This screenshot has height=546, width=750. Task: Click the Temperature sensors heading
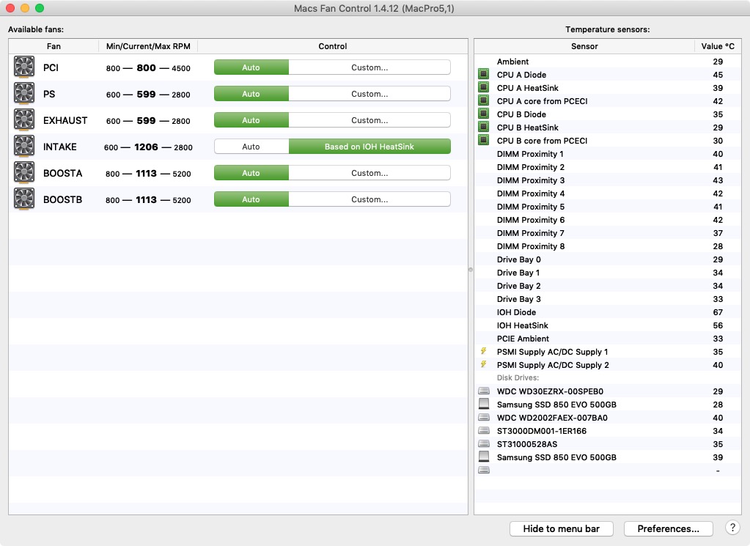click(x=608, y=29)
